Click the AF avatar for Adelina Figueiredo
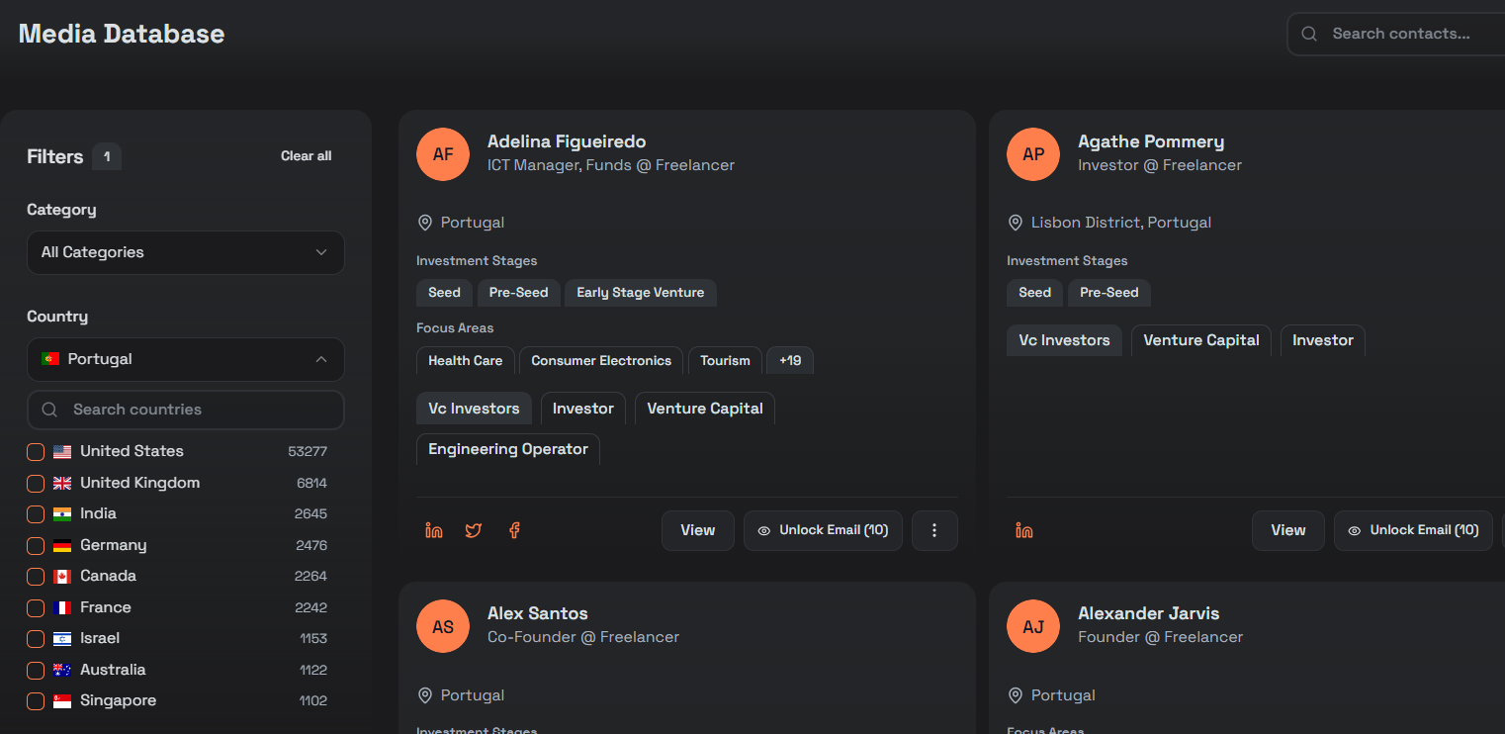Viewport: 1505px width, 734px height. (x=442, y=154)
